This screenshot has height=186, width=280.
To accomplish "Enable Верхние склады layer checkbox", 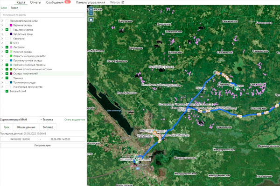I will [x=7, y=25].
